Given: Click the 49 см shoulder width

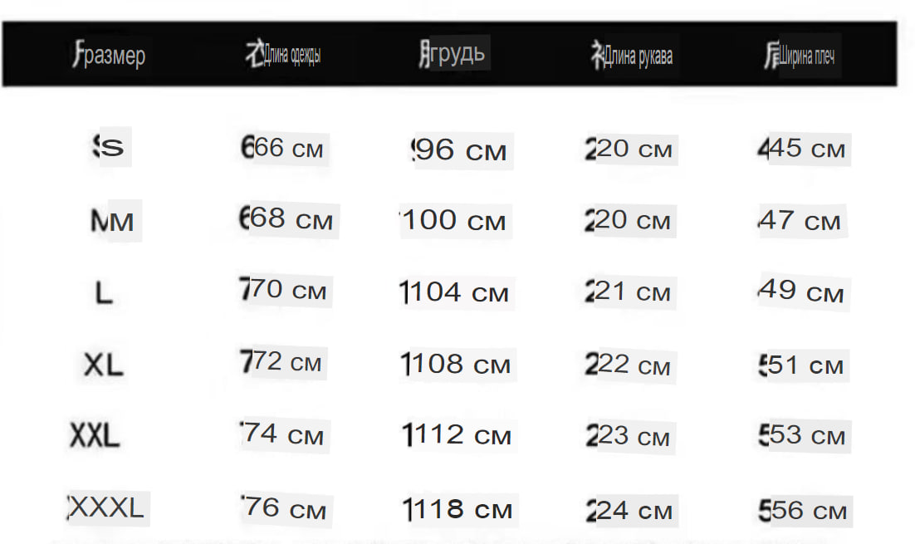Looking at the screenshot, I should [x=801, y=291].
